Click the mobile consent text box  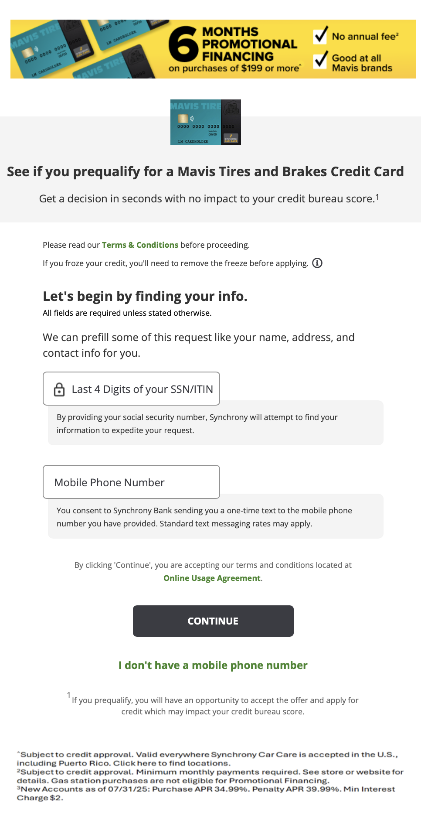pos(216,517)
